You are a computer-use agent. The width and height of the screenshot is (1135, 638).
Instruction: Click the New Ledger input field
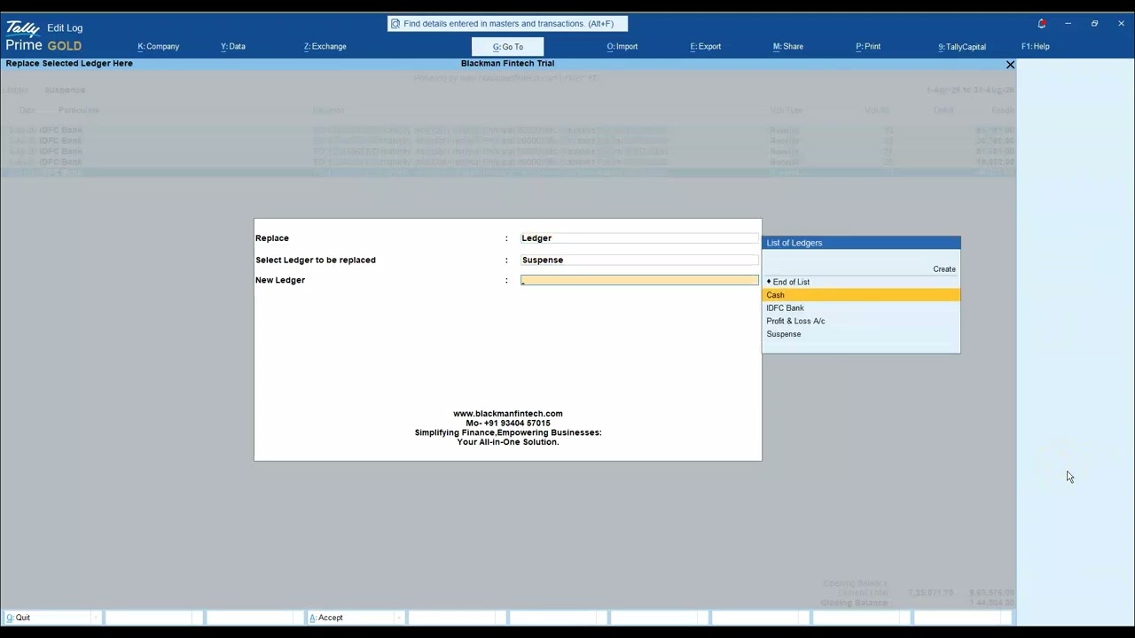point(639,280)
